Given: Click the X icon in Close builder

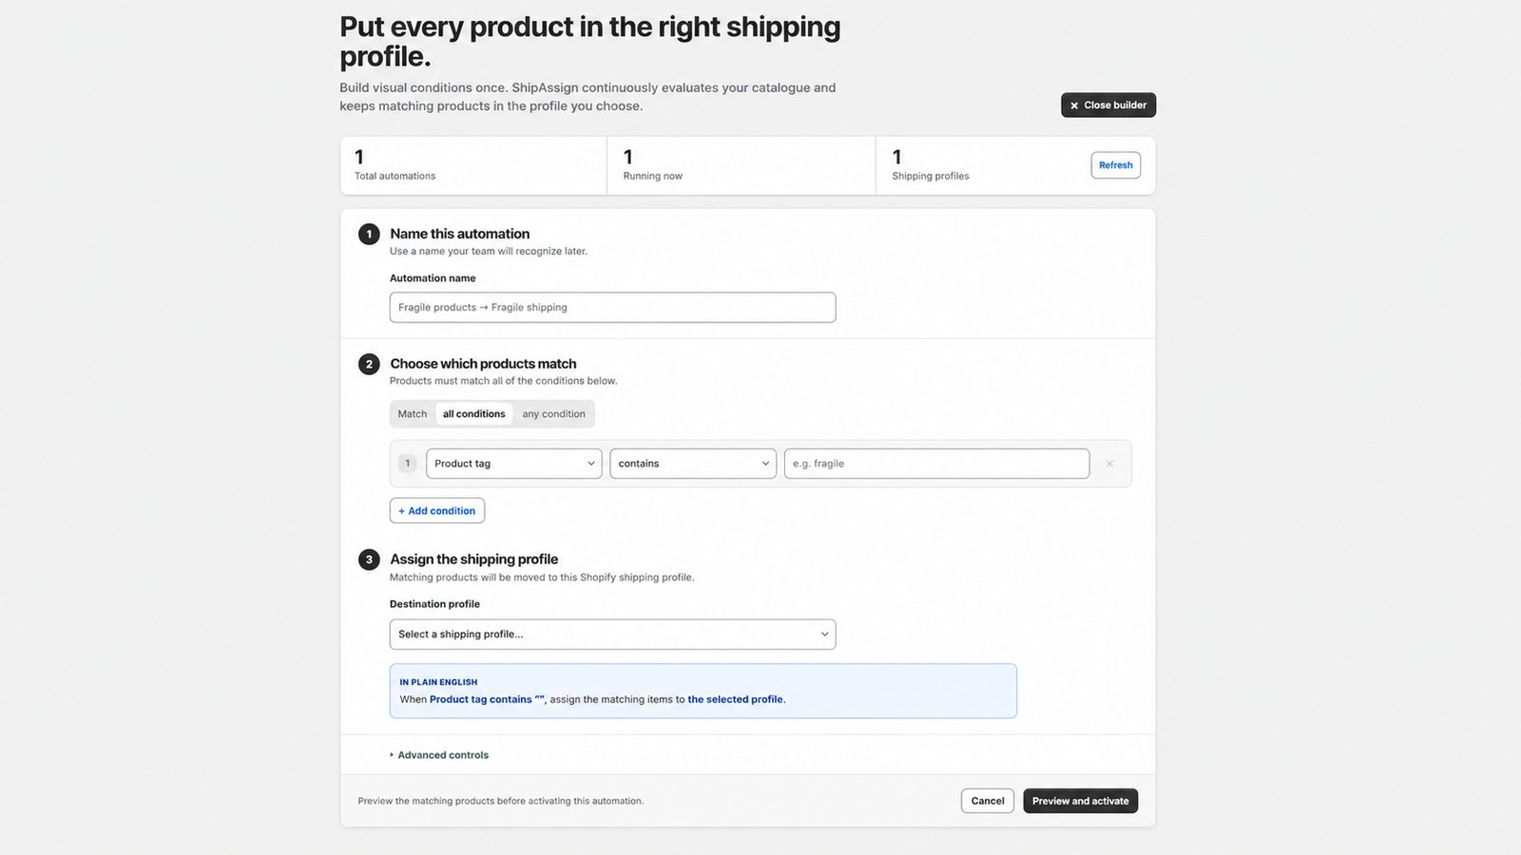Looking at the screenshot, I should 1074,105.
